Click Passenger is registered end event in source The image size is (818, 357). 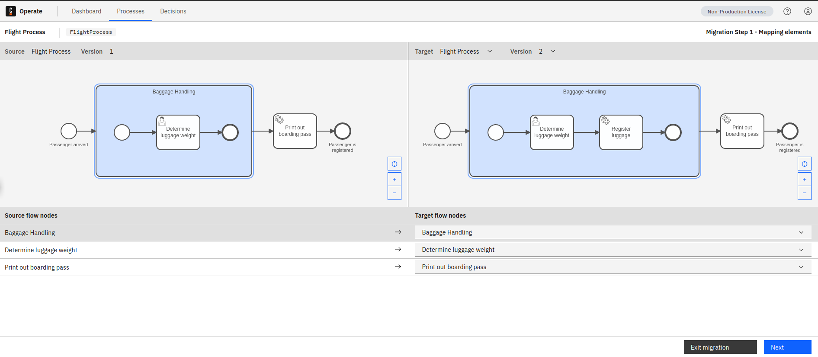(x=343, y=131)
